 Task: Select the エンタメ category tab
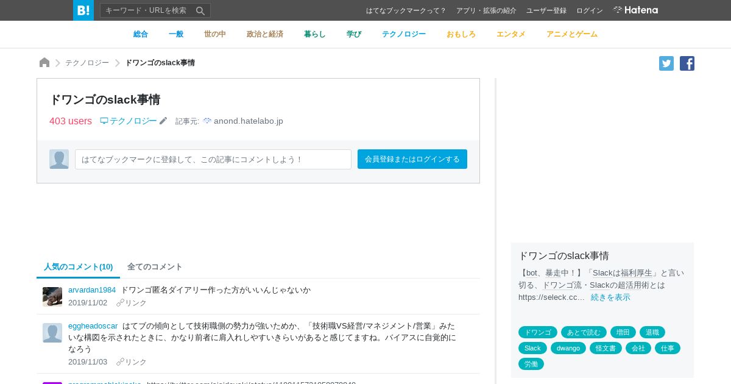point(511,34)
